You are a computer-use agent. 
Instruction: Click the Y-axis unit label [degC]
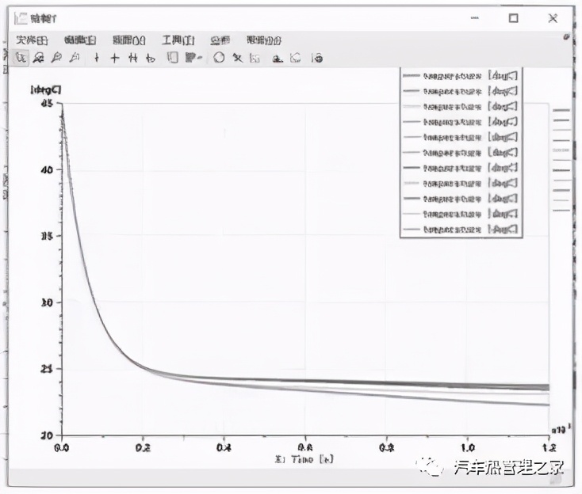46,89
